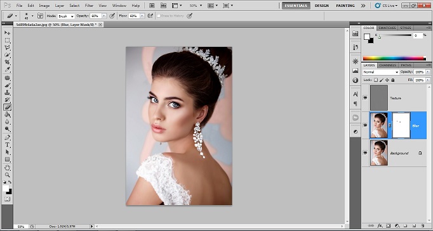Viewport: 433px width, 231px height.
Task: Open the layer blend mode dropdown
Action: click(x=380, y=72)
